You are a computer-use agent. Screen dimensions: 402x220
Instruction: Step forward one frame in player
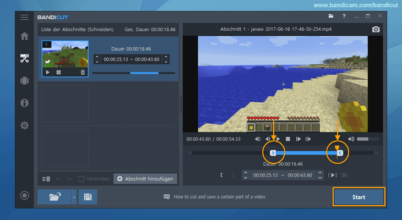[x=298, y=139]
